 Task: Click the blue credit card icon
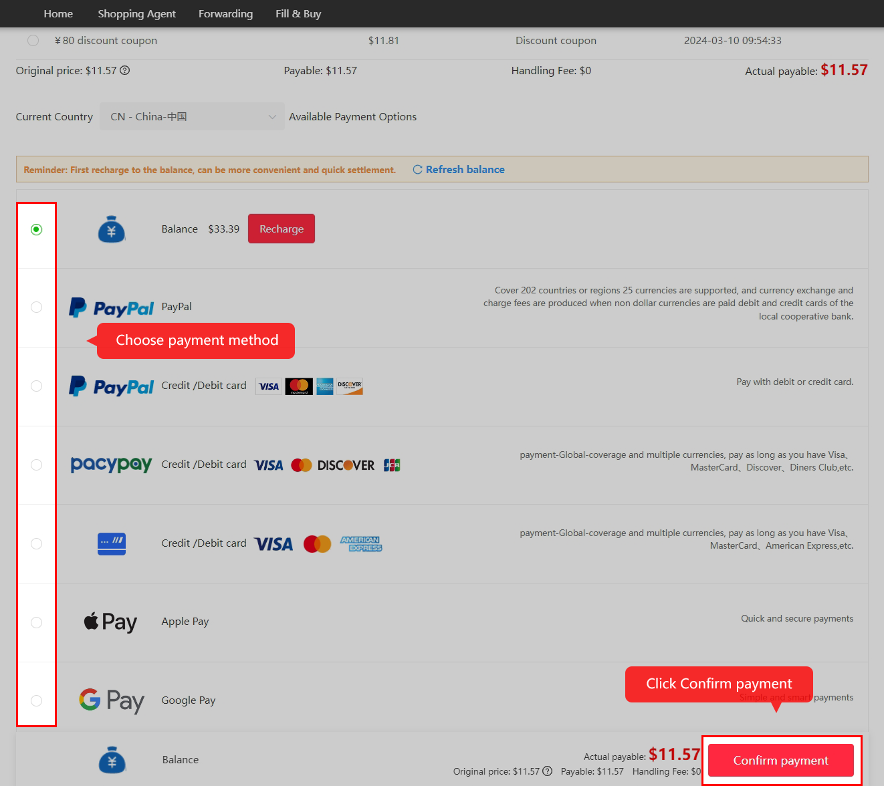[112, 544]
